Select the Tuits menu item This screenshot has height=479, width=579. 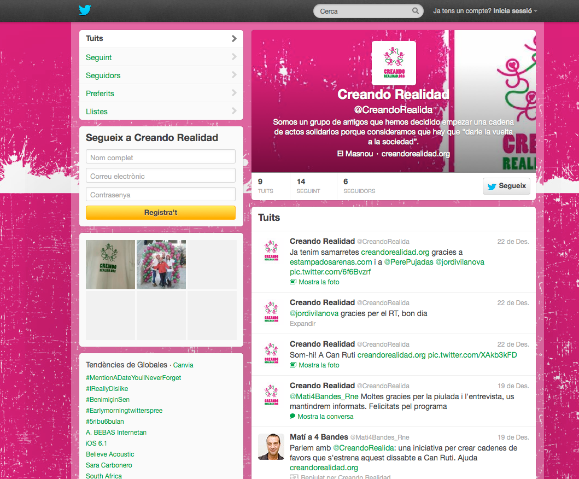click(161, 38)
